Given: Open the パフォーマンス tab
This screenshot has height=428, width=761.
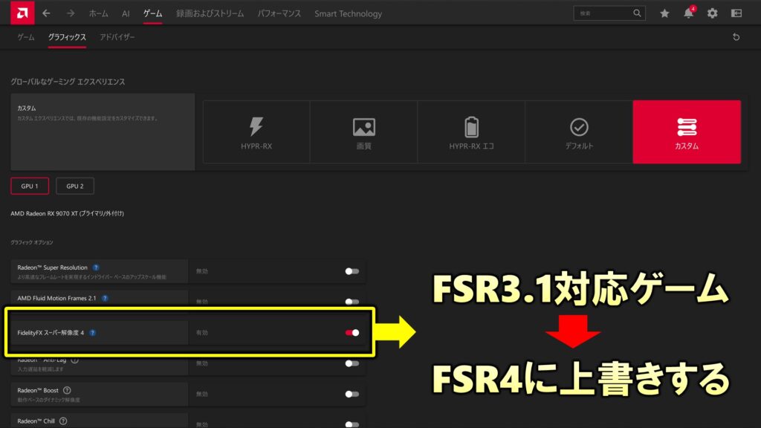Looking at the screenshot, I should [279, 13].
